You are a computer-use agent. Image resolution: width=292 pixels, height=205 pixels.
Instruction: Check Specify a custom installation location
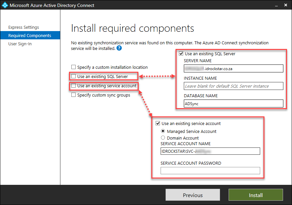coord(74,67)
